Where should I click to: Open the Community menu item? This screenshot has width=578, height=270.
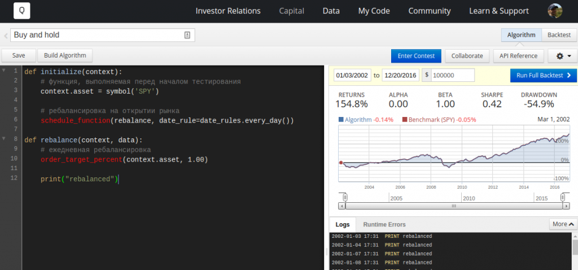pyautogui.click(x=429, y=11)
